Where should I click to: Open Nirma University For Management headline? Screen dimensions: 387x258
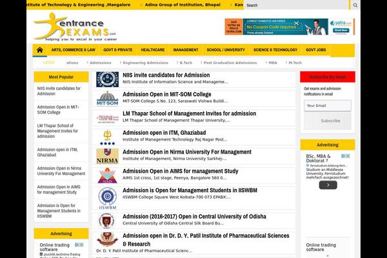[187, 152]
